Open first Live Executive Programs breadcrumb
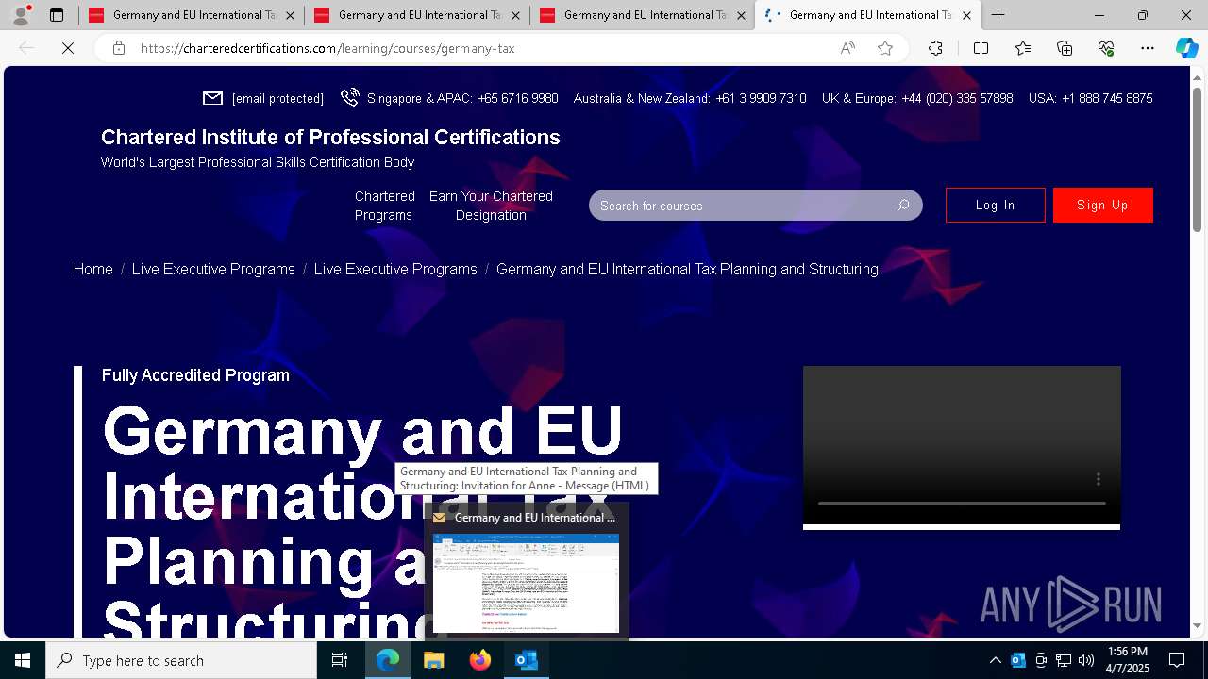This screenshot has height=679, width=1208. 213,269
